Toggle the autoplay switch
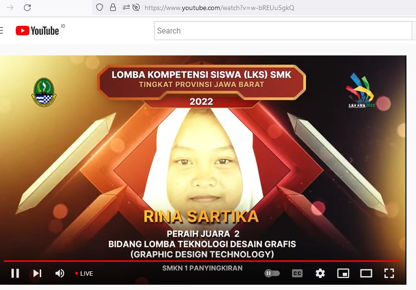 272,273
